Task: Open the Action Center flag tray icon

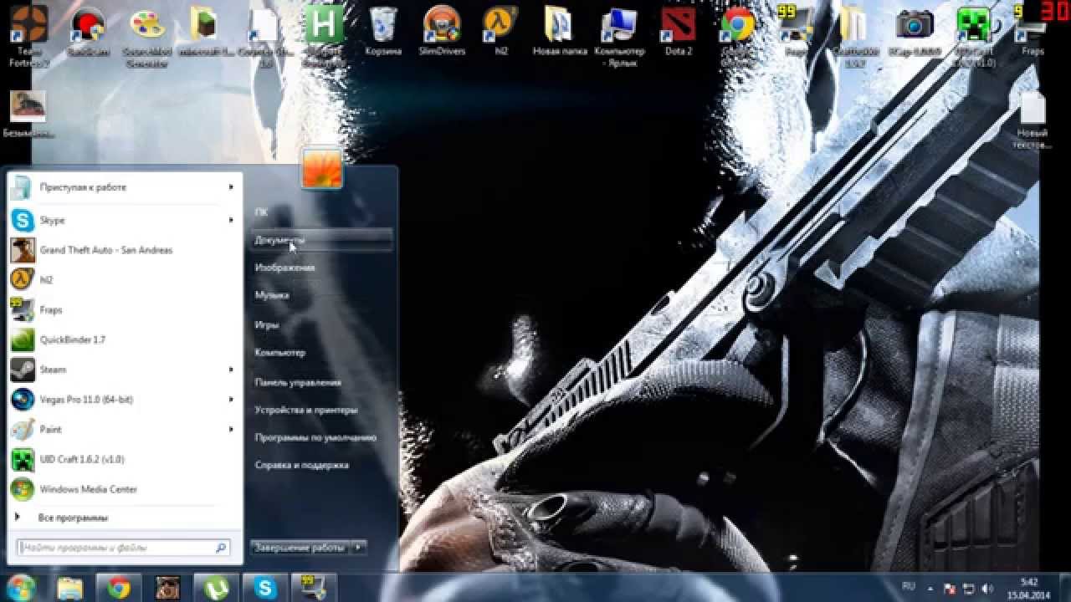Action: [950, 588]
